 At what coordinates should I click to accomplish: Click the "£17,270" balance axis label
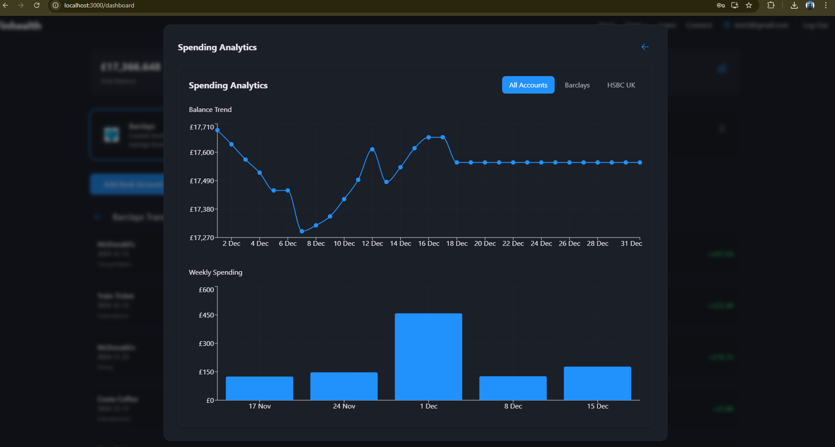(202, 237)
